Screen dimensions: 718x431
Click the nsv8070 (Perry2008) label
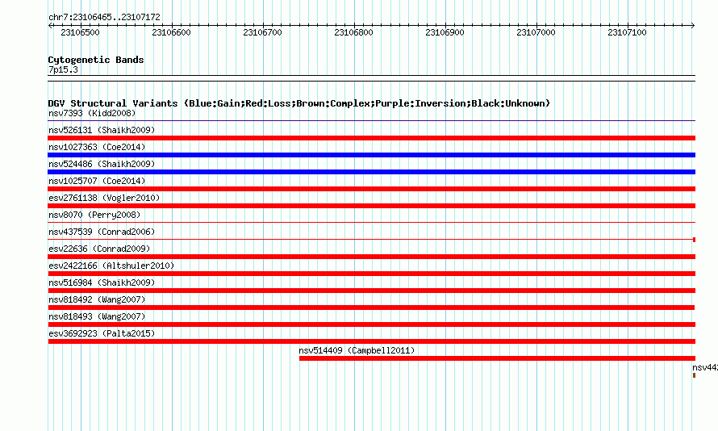(x=94, y=215)
